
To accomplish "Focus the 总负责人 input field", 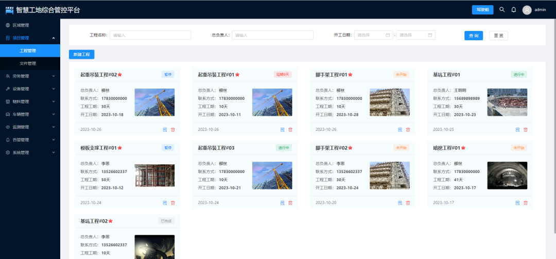I will coord(272,35).
